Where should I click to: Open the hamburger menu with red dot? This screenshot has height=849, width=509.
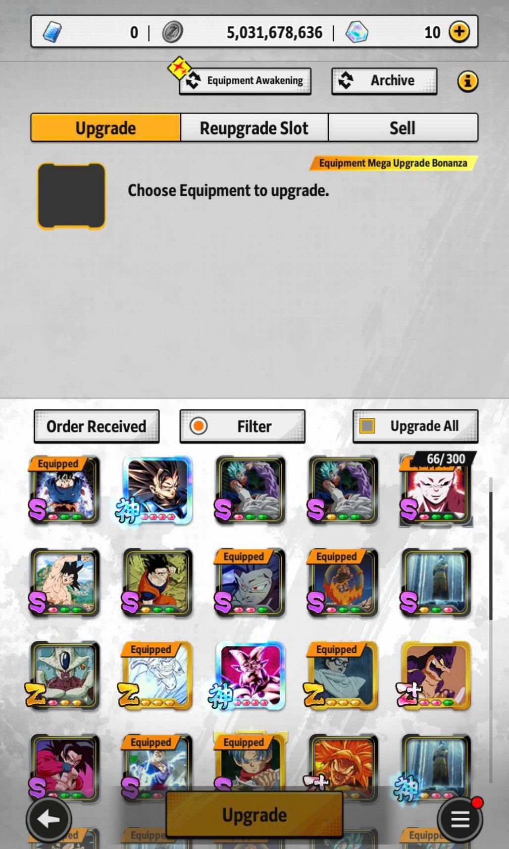(x=460, y=819)
